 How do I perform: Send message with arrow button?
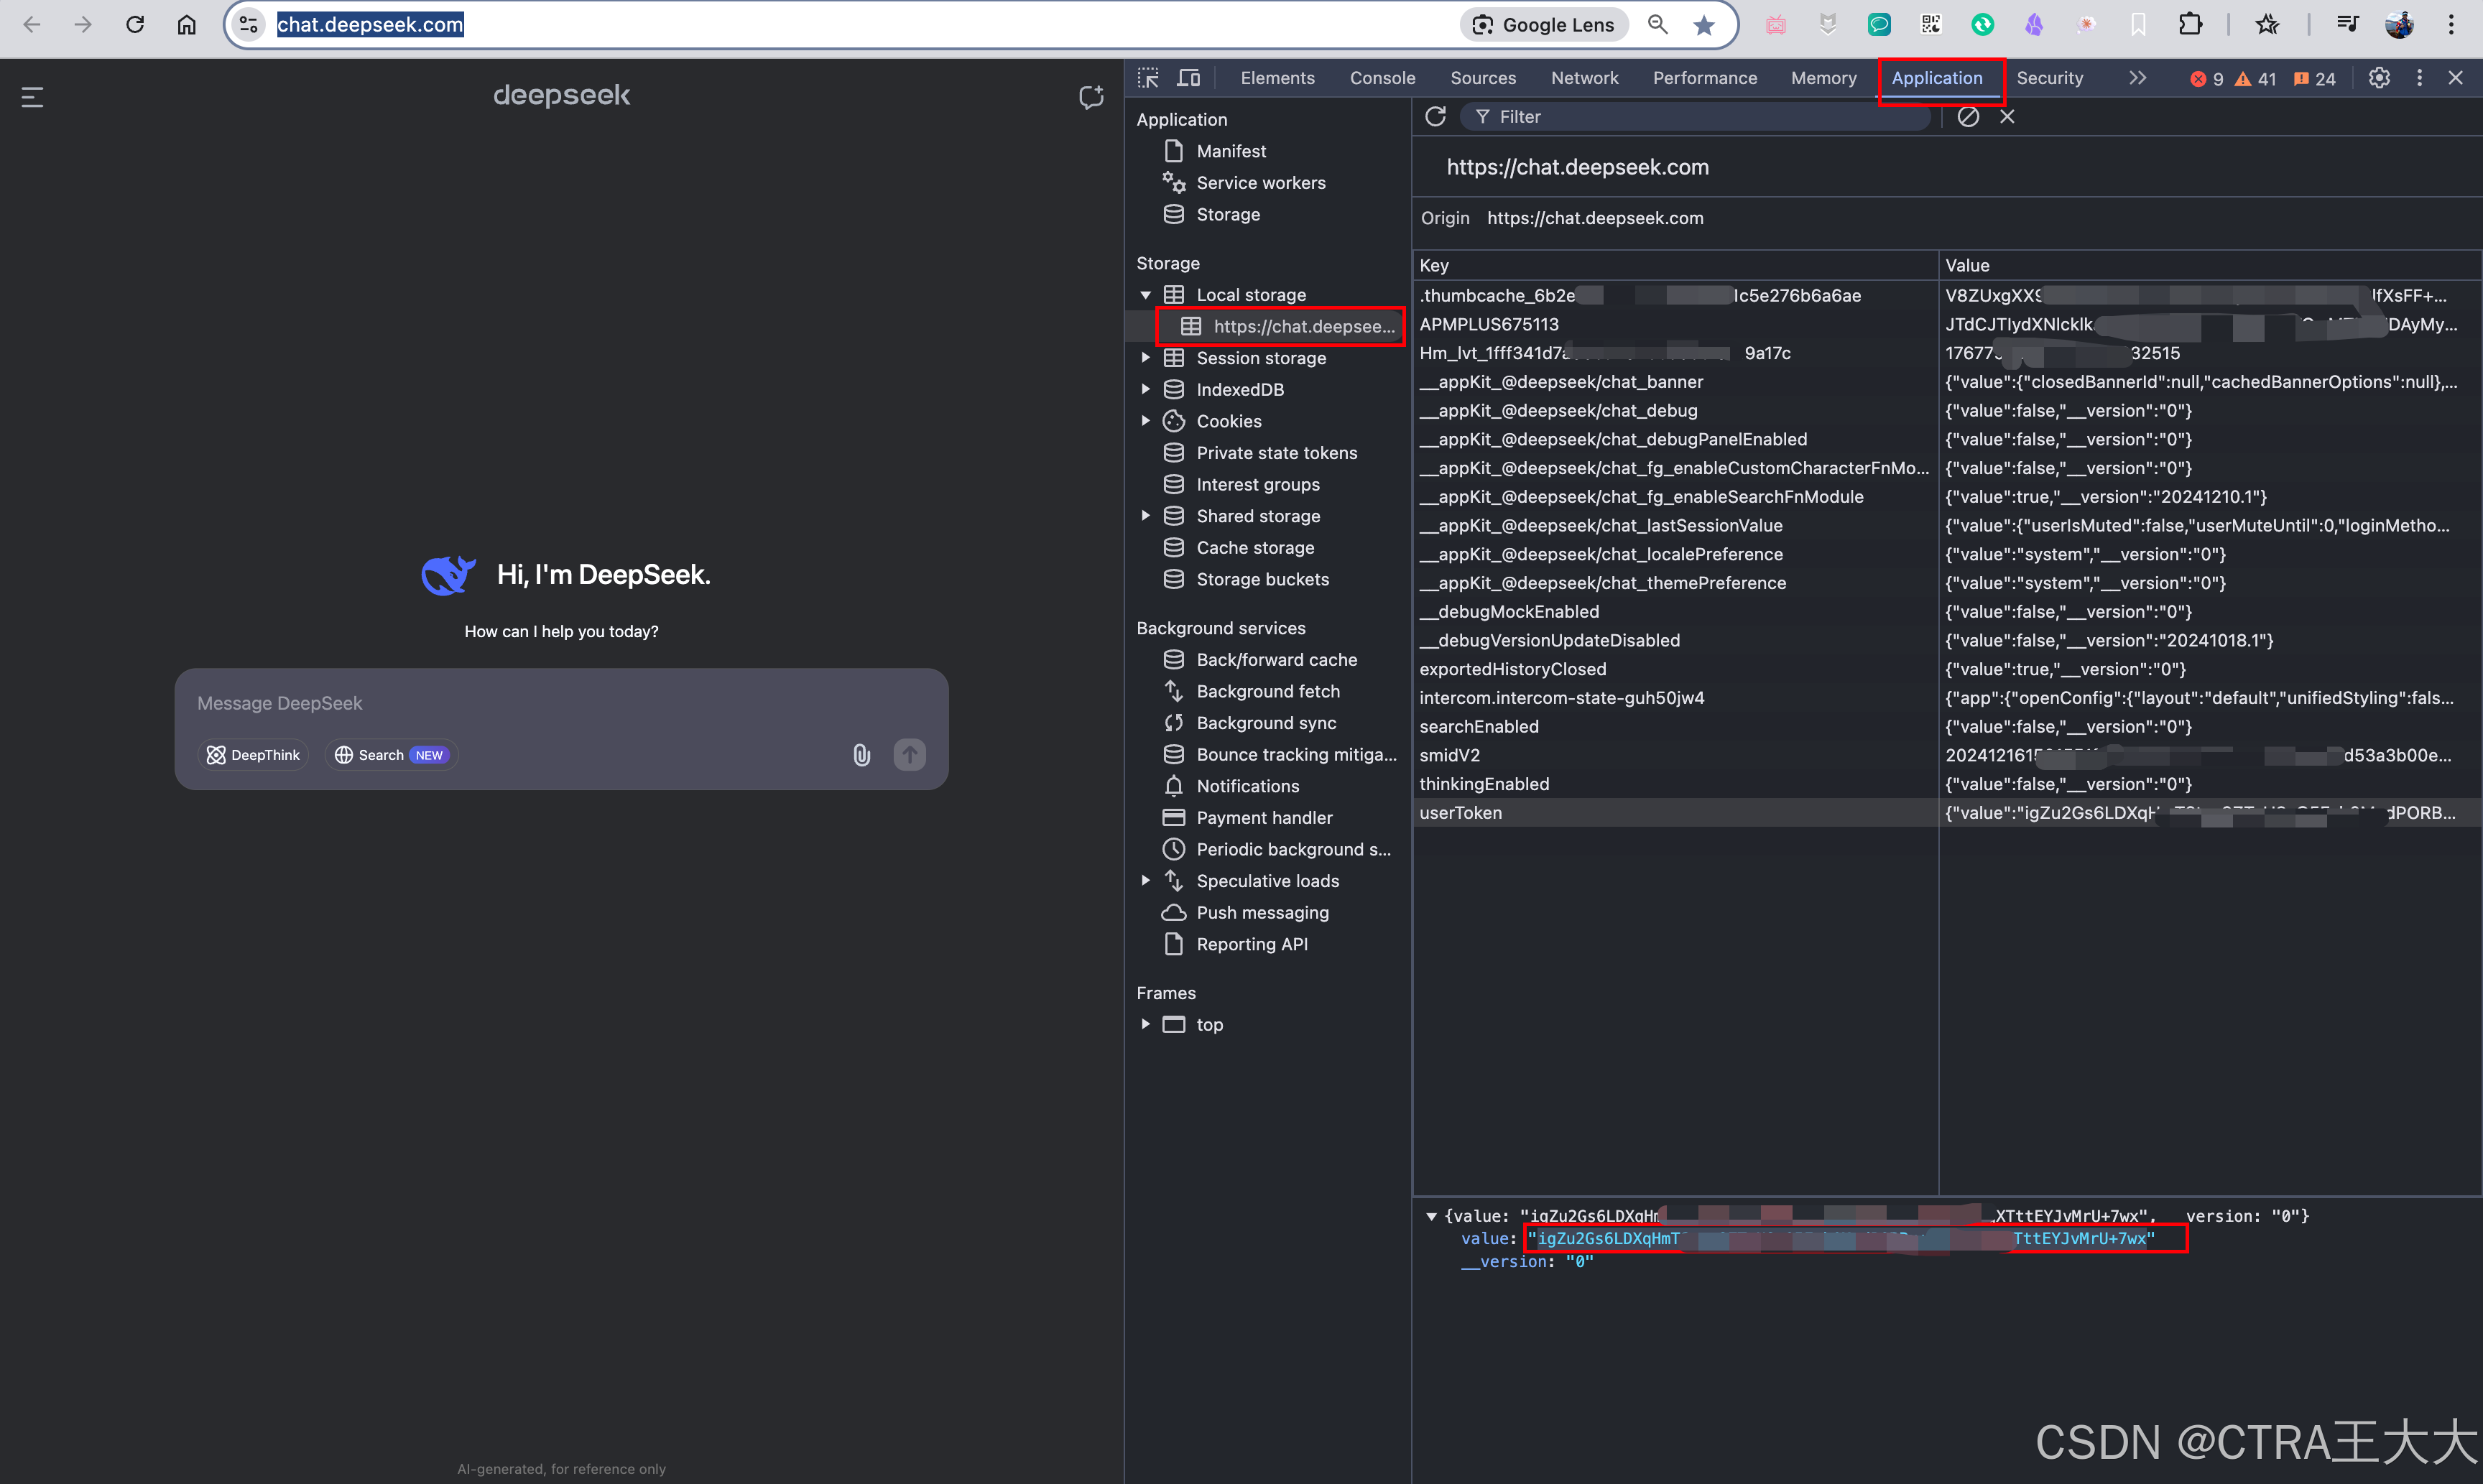909,754
